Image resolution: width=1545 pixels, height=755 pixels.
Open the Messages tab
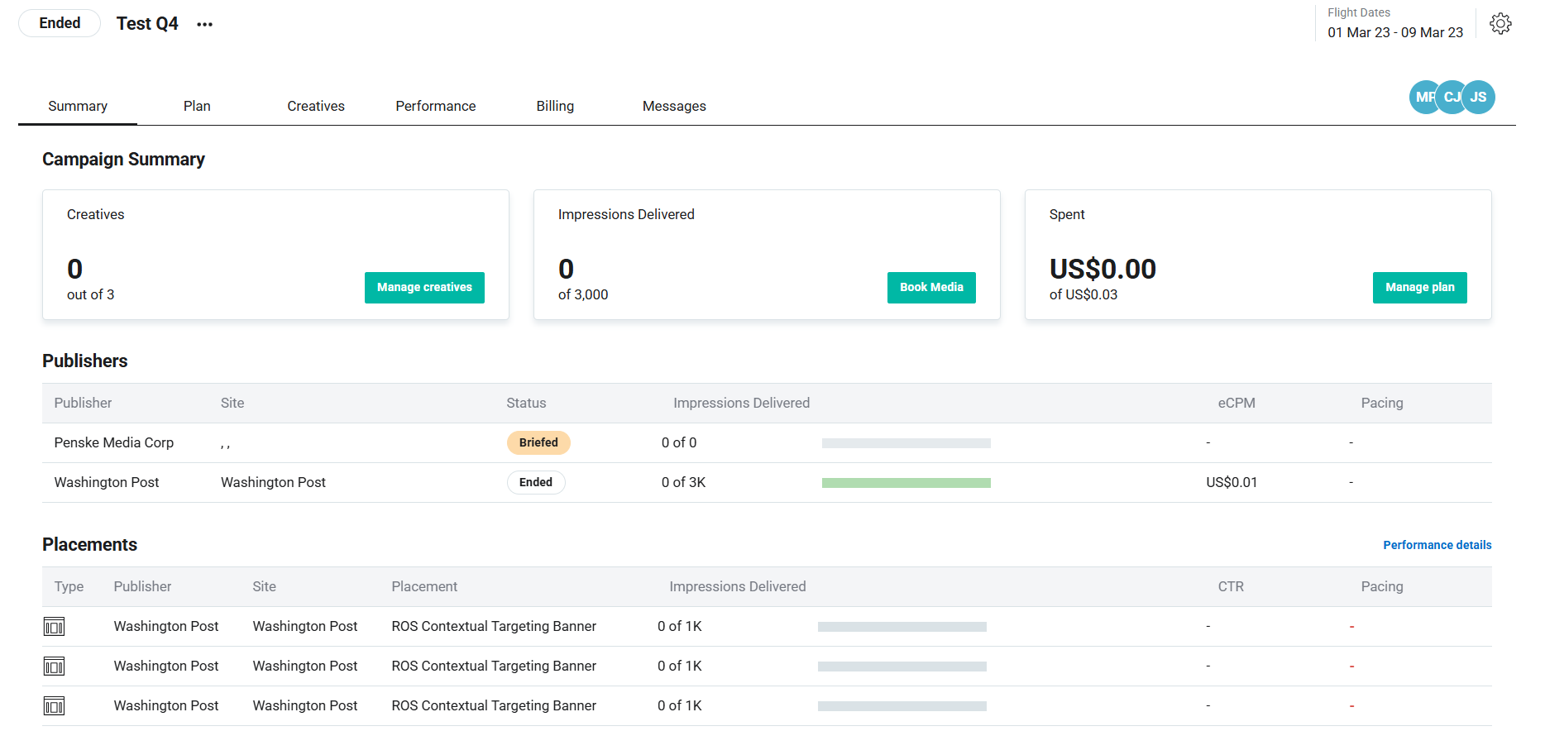[674, 106]
